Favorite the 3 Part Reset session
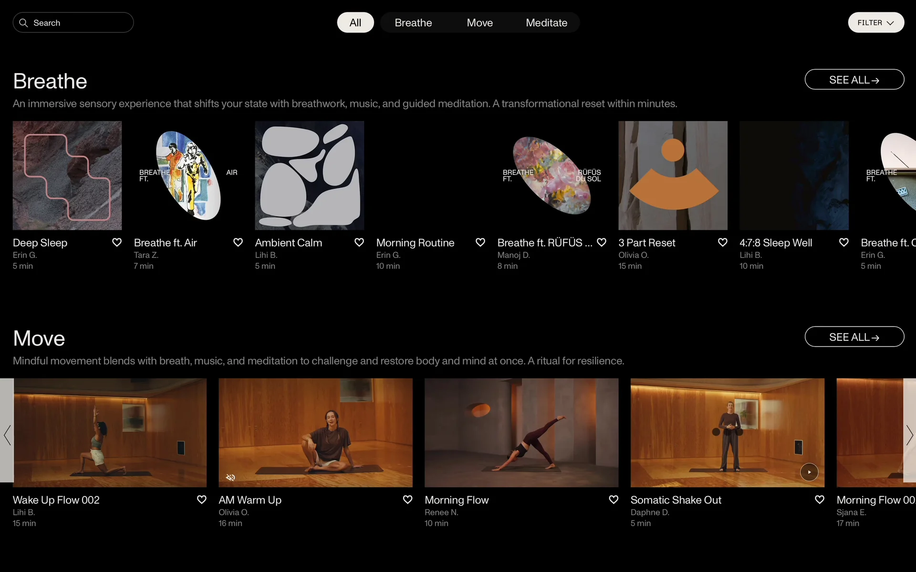The height and width of the screenshot is (572, 916). (x=723, y=243)
